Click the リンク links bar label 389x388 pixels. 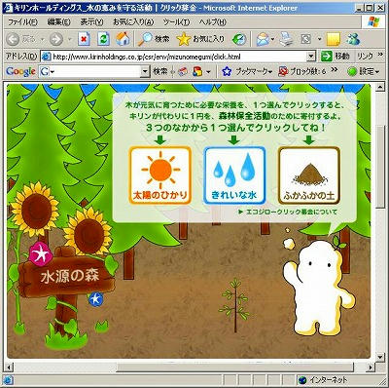pyautogui.click(x=365, y=57)
